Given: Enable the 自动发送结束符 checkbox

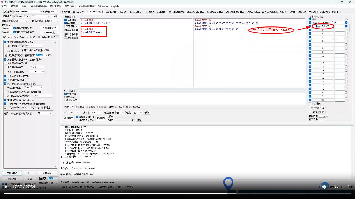Looking at the screenshot, I should (x=77, y=120).
